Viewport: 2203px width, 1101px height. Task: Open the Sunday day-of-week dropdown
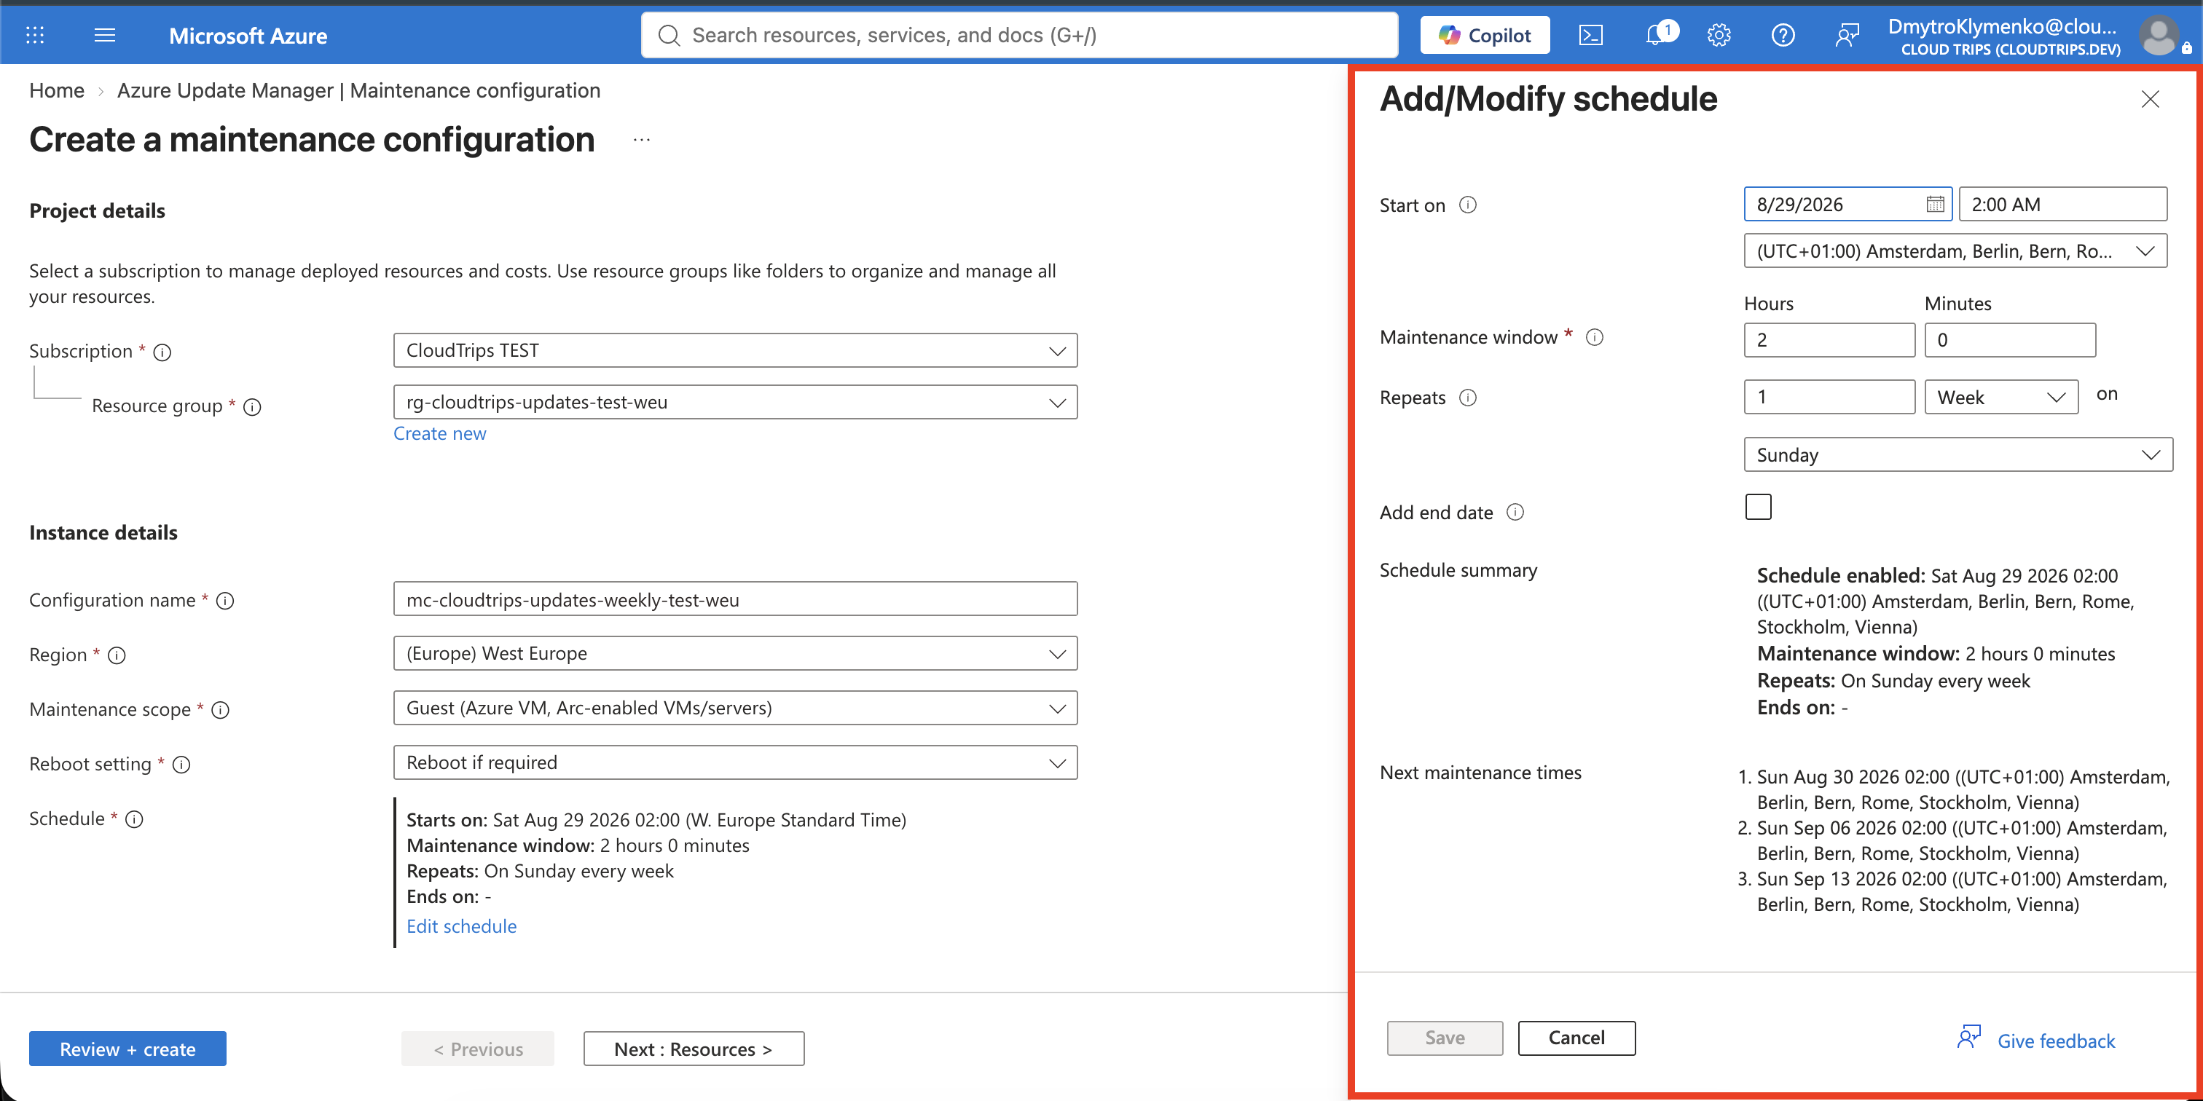point(1958,455)
